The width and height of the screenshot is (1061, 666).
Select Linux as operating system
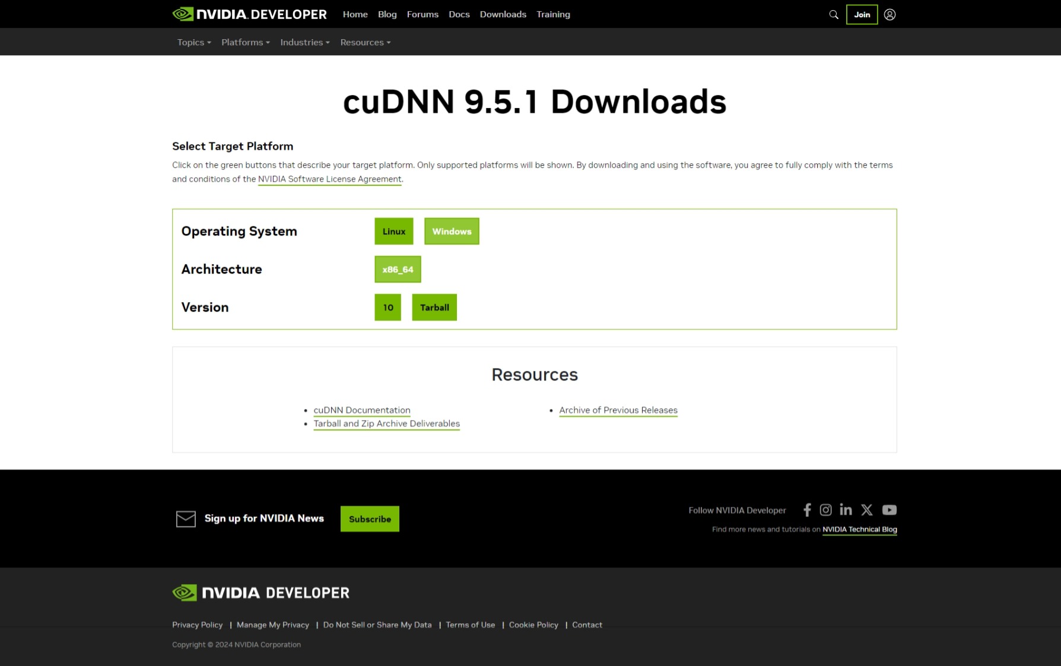coord(393,231)
